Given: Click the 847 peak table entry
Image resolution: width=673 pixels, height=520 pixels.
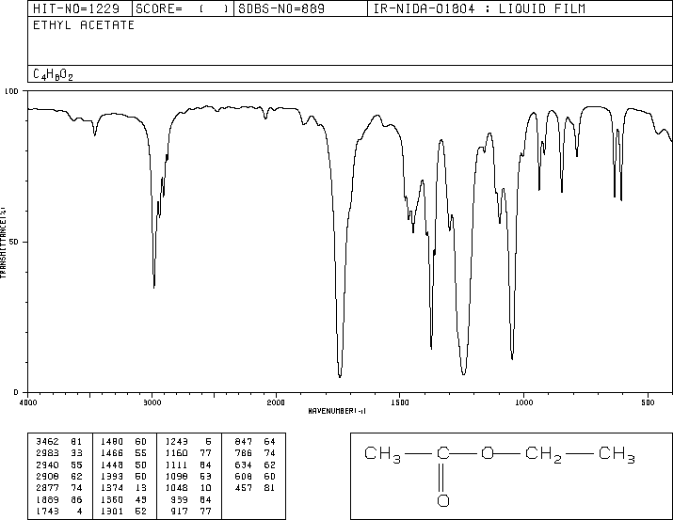Looking at the screenshot, I should [x=255, y=442].
